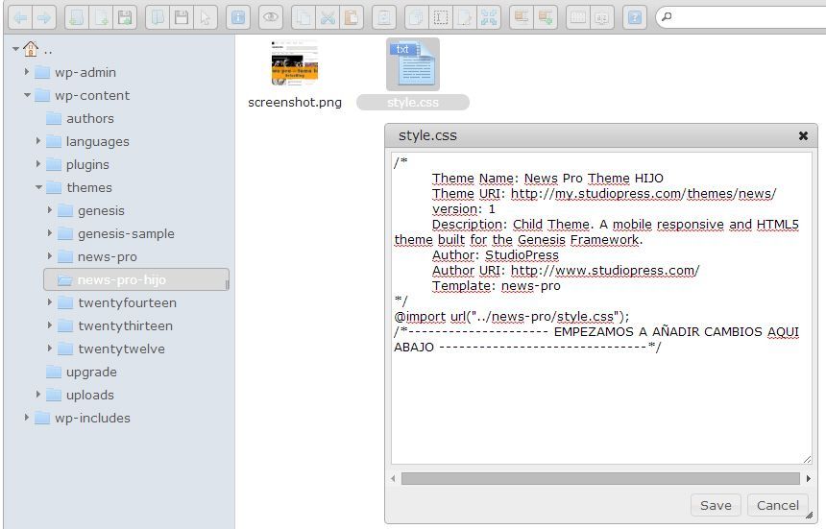Image resolution: width=826 pixels, height=529 pixels.
Task: Click the Back navigation arrow in toolbar
Action: click(20, 18)
